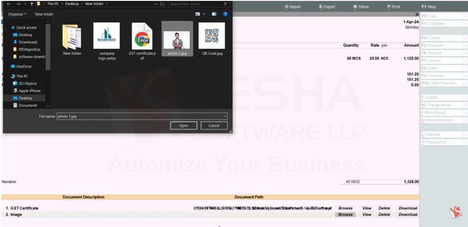This screenshot has width=468, height=227.
Task: Refresh the New folder listing
Action: click(x=162, y=4)
